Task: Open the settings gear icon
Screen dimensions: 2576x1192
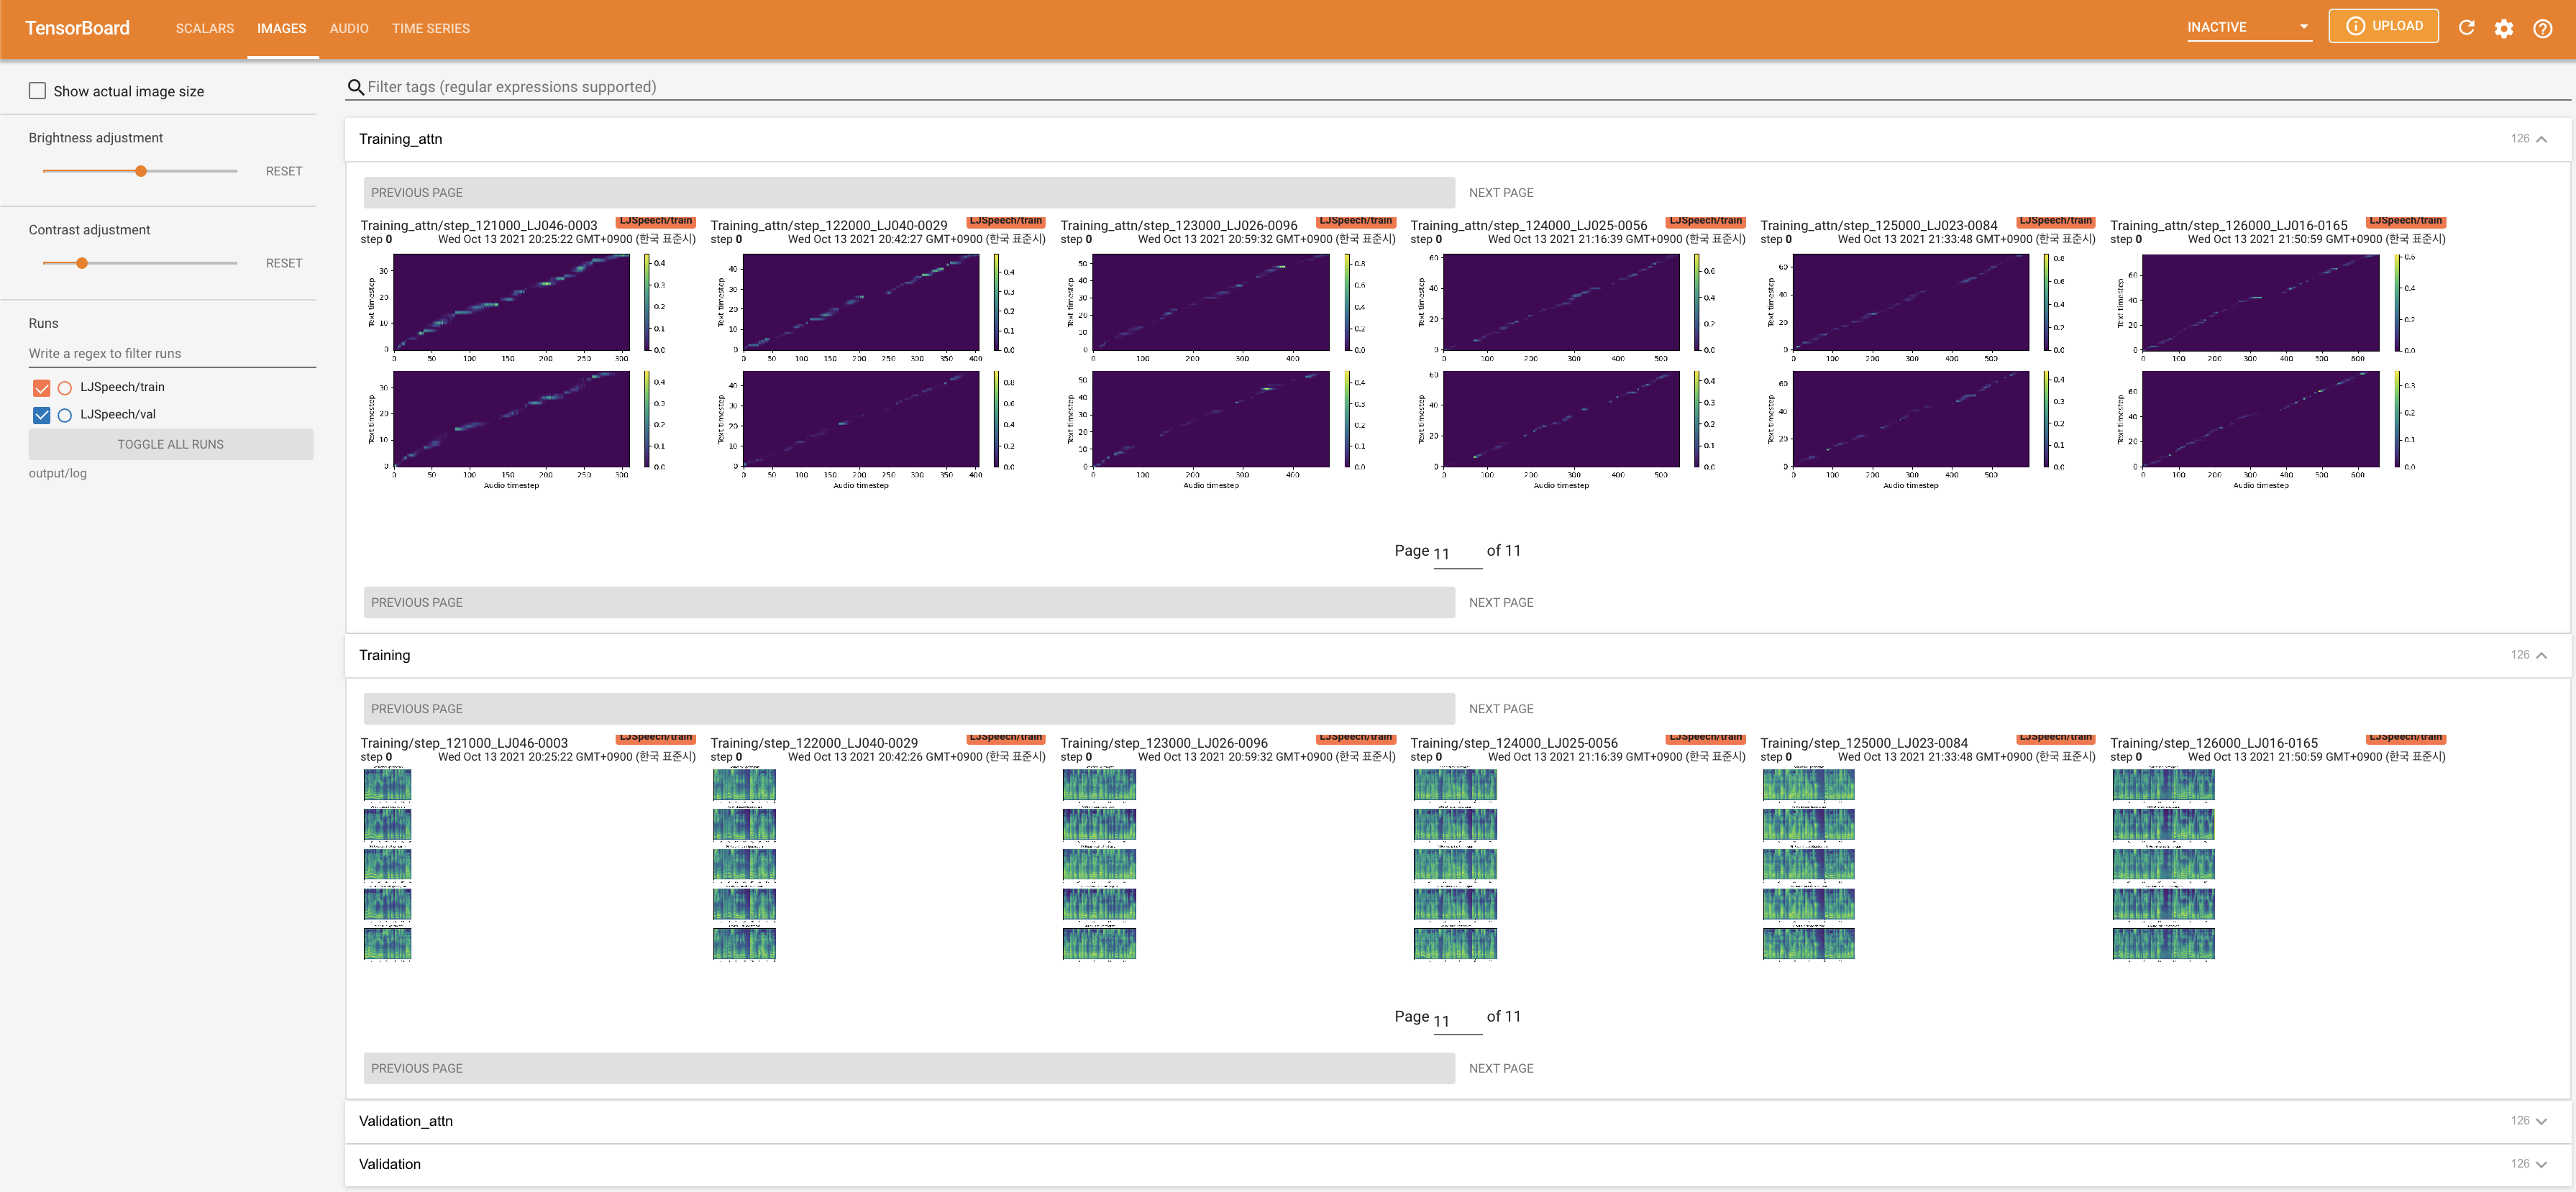Action: pyautogui.click(x=2504, y=28)
